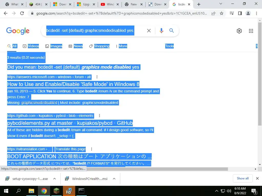Image resolution: width=262 pixels, height=196 pixels.
Task: Open volume control in system tray
Action: (229, 191)
